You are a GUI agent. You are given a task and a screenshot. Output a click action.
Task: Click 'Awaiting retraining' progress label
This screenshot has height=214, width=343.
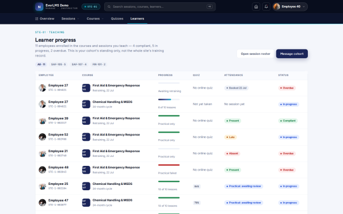point(170,91)
